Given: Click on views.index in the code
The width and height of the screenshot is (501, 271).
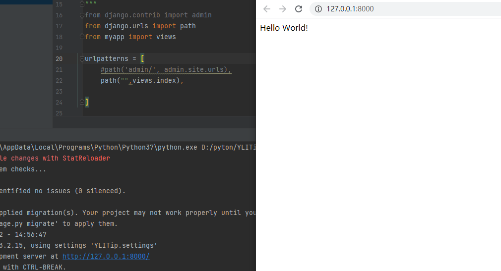Looking at the screenshot, I should (x=154, y=81).
